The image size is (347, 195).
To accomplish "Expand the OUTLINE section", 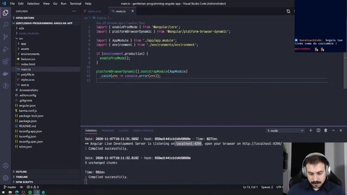I will click(46, 172).
